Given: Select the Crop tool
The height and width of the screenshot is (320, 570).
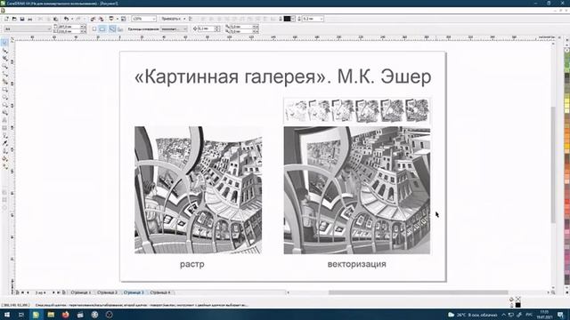Looking at the screenshot, I should pos(4,58).
